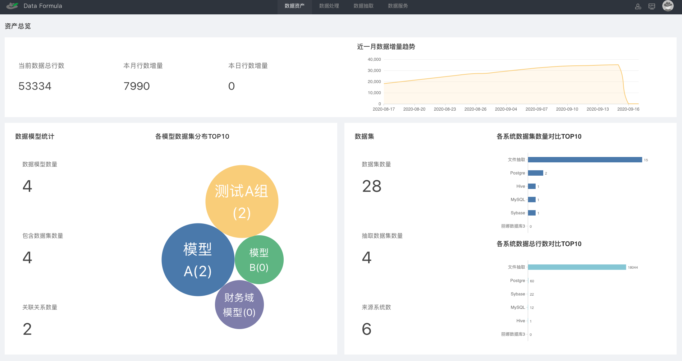Viewport: 682px width, 361px height.
Task: Switch to the 数据资产 tab
Action: (294, 6)
